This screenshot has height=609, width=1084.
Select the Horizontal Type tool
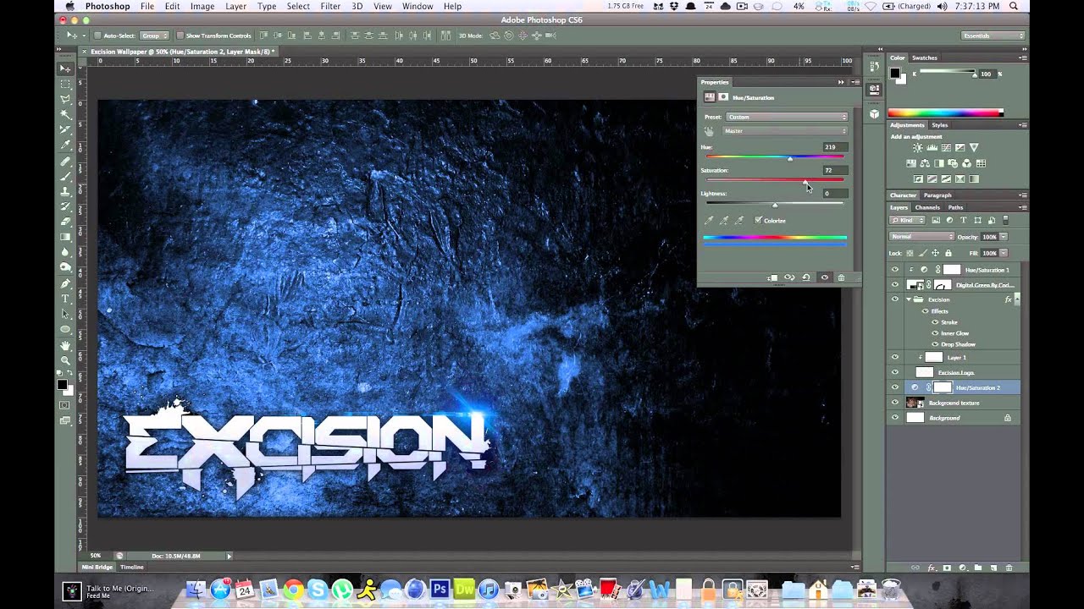[x=65, y=299]
